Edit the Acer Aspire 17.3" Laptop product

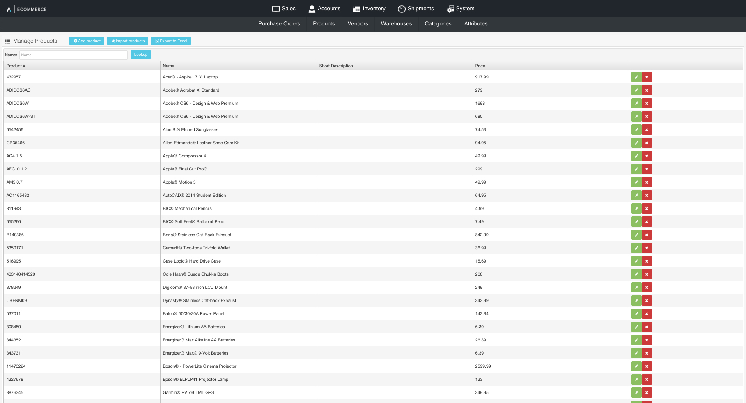coord(636,77)
